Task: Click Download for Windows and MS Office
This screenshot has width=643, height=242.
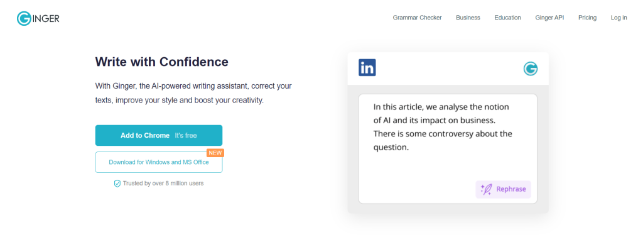Action: [159, 162]
